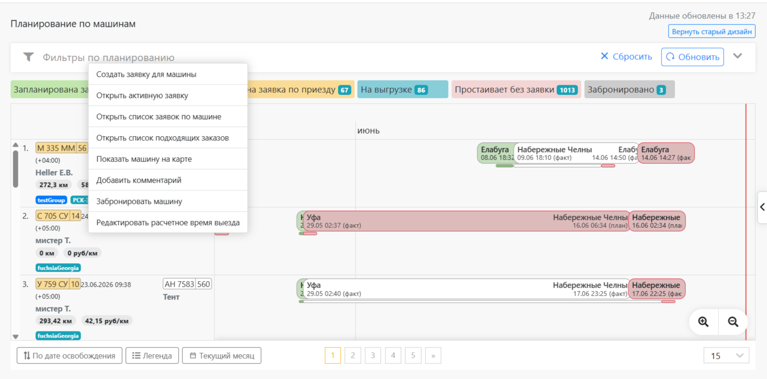Click the funnel filter icon
The width and height of the screenshot is (767, 379).
(28, 57)
